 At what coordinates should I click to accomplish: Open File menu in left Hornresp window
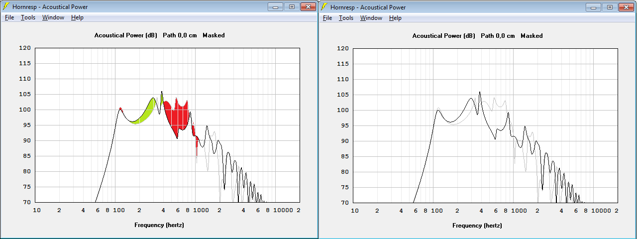[9, 17]
